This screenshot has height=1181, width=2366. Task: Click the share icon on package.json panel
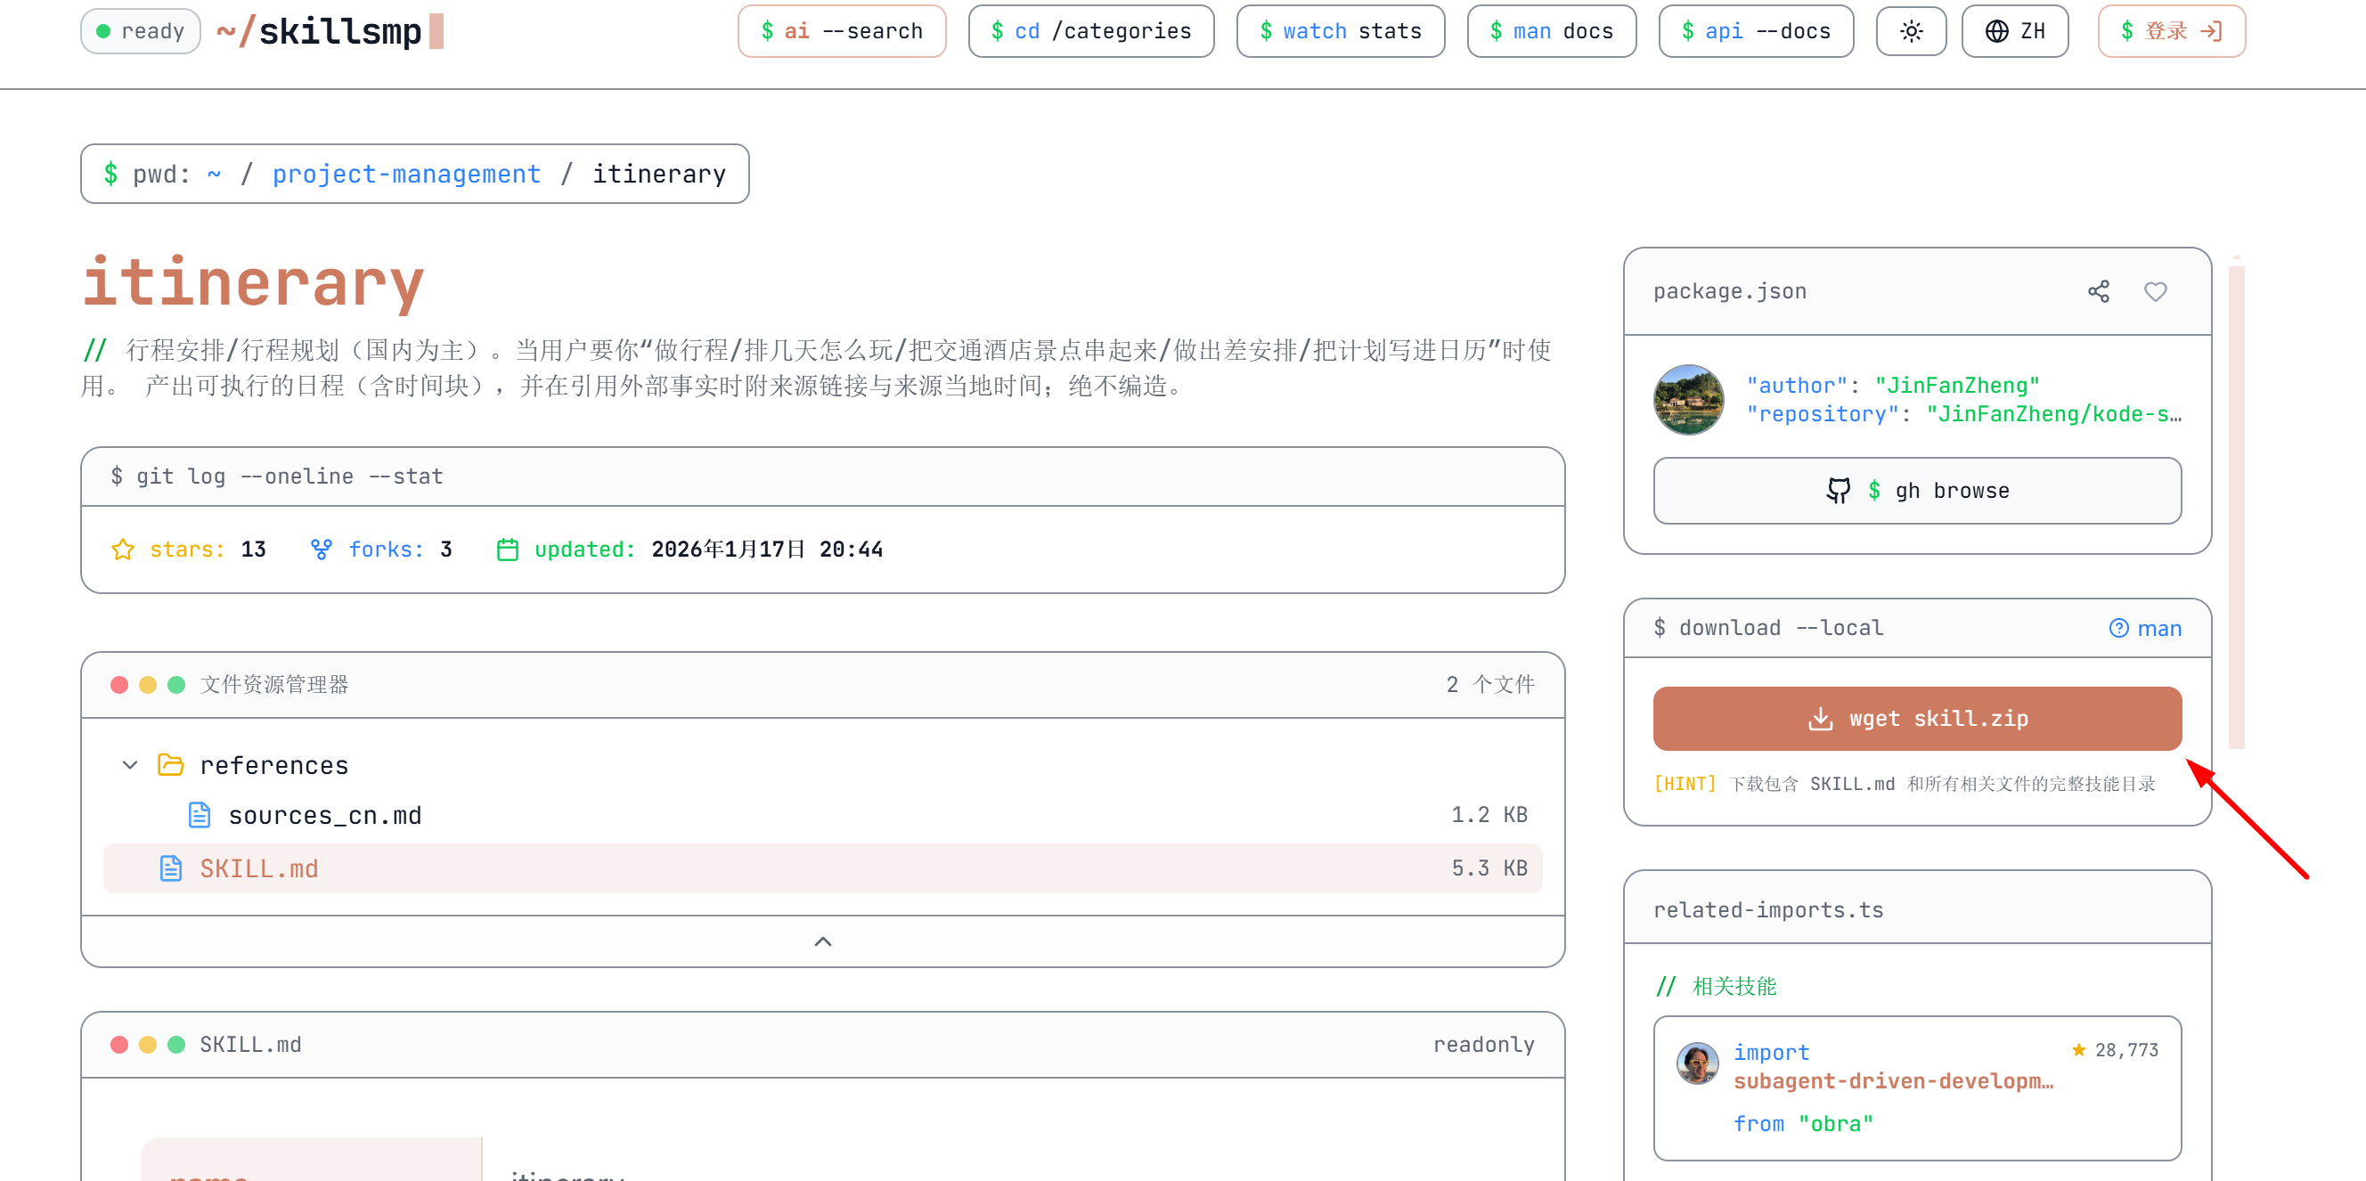tap(2099, 290)
